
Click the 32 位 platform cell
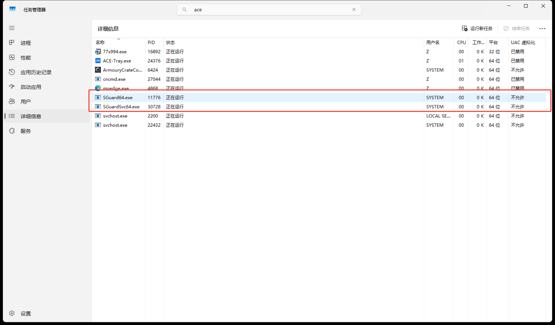[x=494, y=52]
